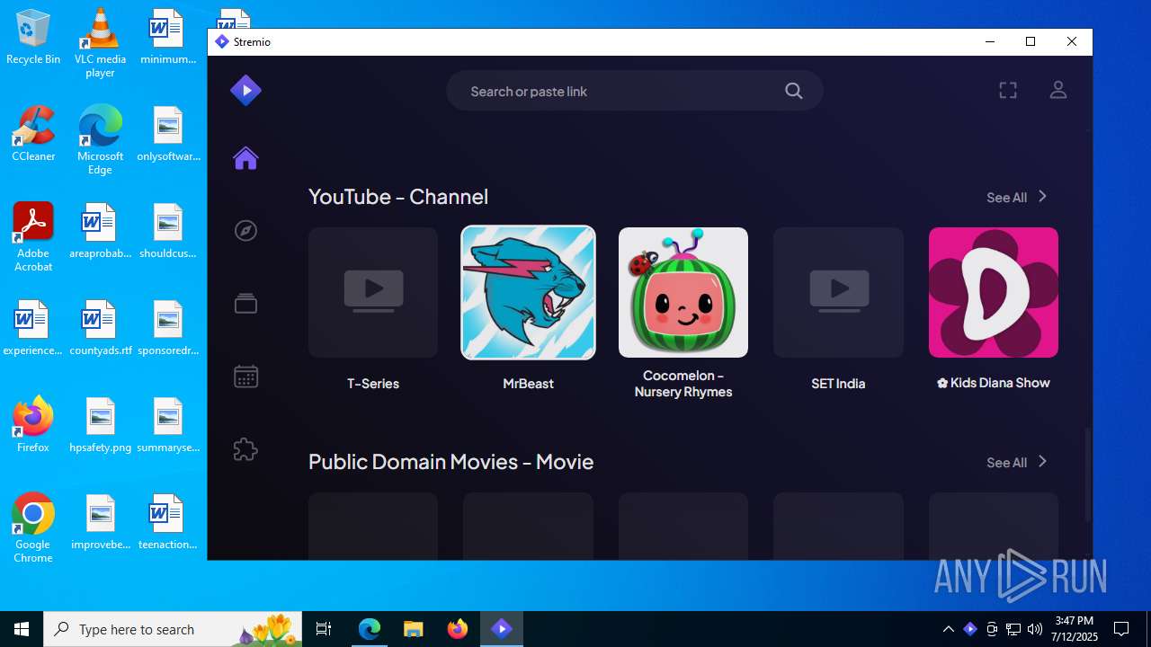Open the Library icon in sidebar
Viewport: 1151px width, 647px height.
(245, 304)
